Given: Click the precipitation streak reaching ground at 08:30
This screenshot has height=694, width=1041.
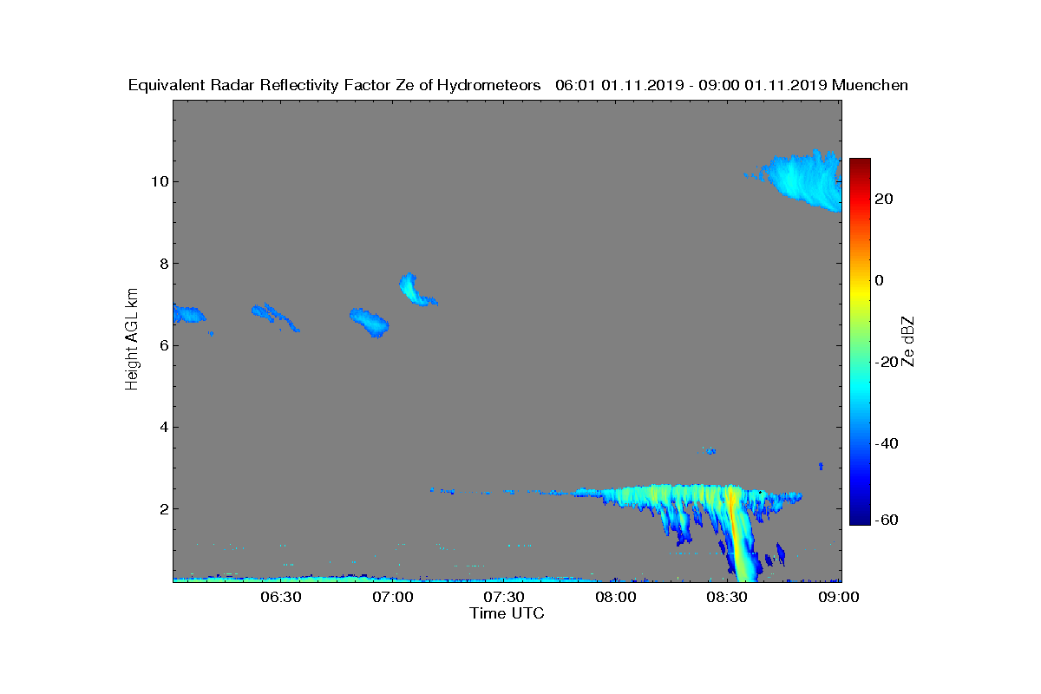Looking at the screenshot, I should (x=739, y=538).
